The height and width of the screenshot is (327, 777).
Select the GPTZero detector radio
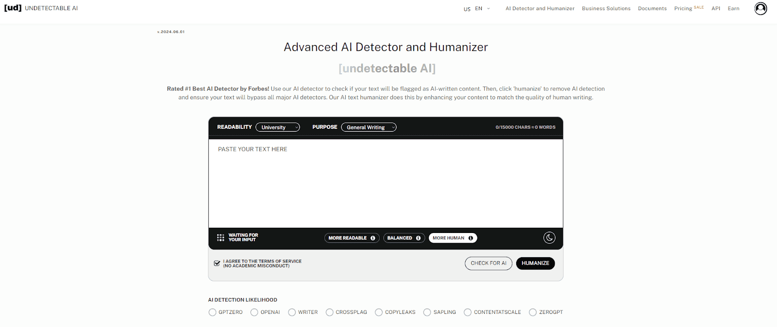[x=212, y=312]
